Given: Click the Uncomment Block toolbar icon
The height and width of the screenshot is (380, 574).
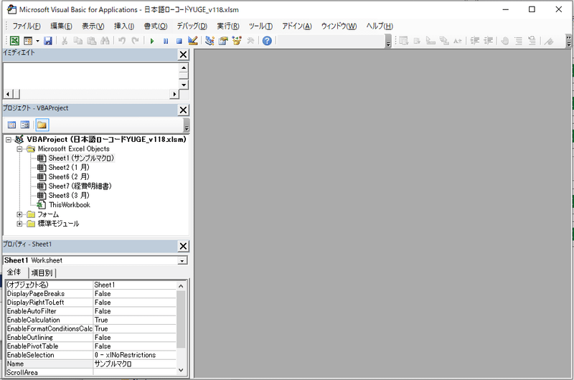Looking at the screenshot, I should click(x=532, y=41).
